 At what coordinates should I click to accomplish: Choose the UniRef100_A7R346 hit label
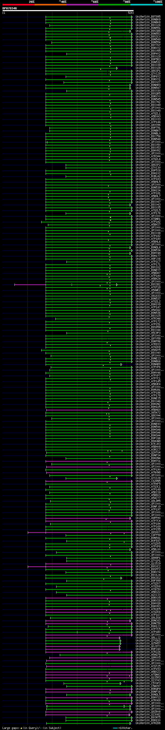(x=148, y=319)
